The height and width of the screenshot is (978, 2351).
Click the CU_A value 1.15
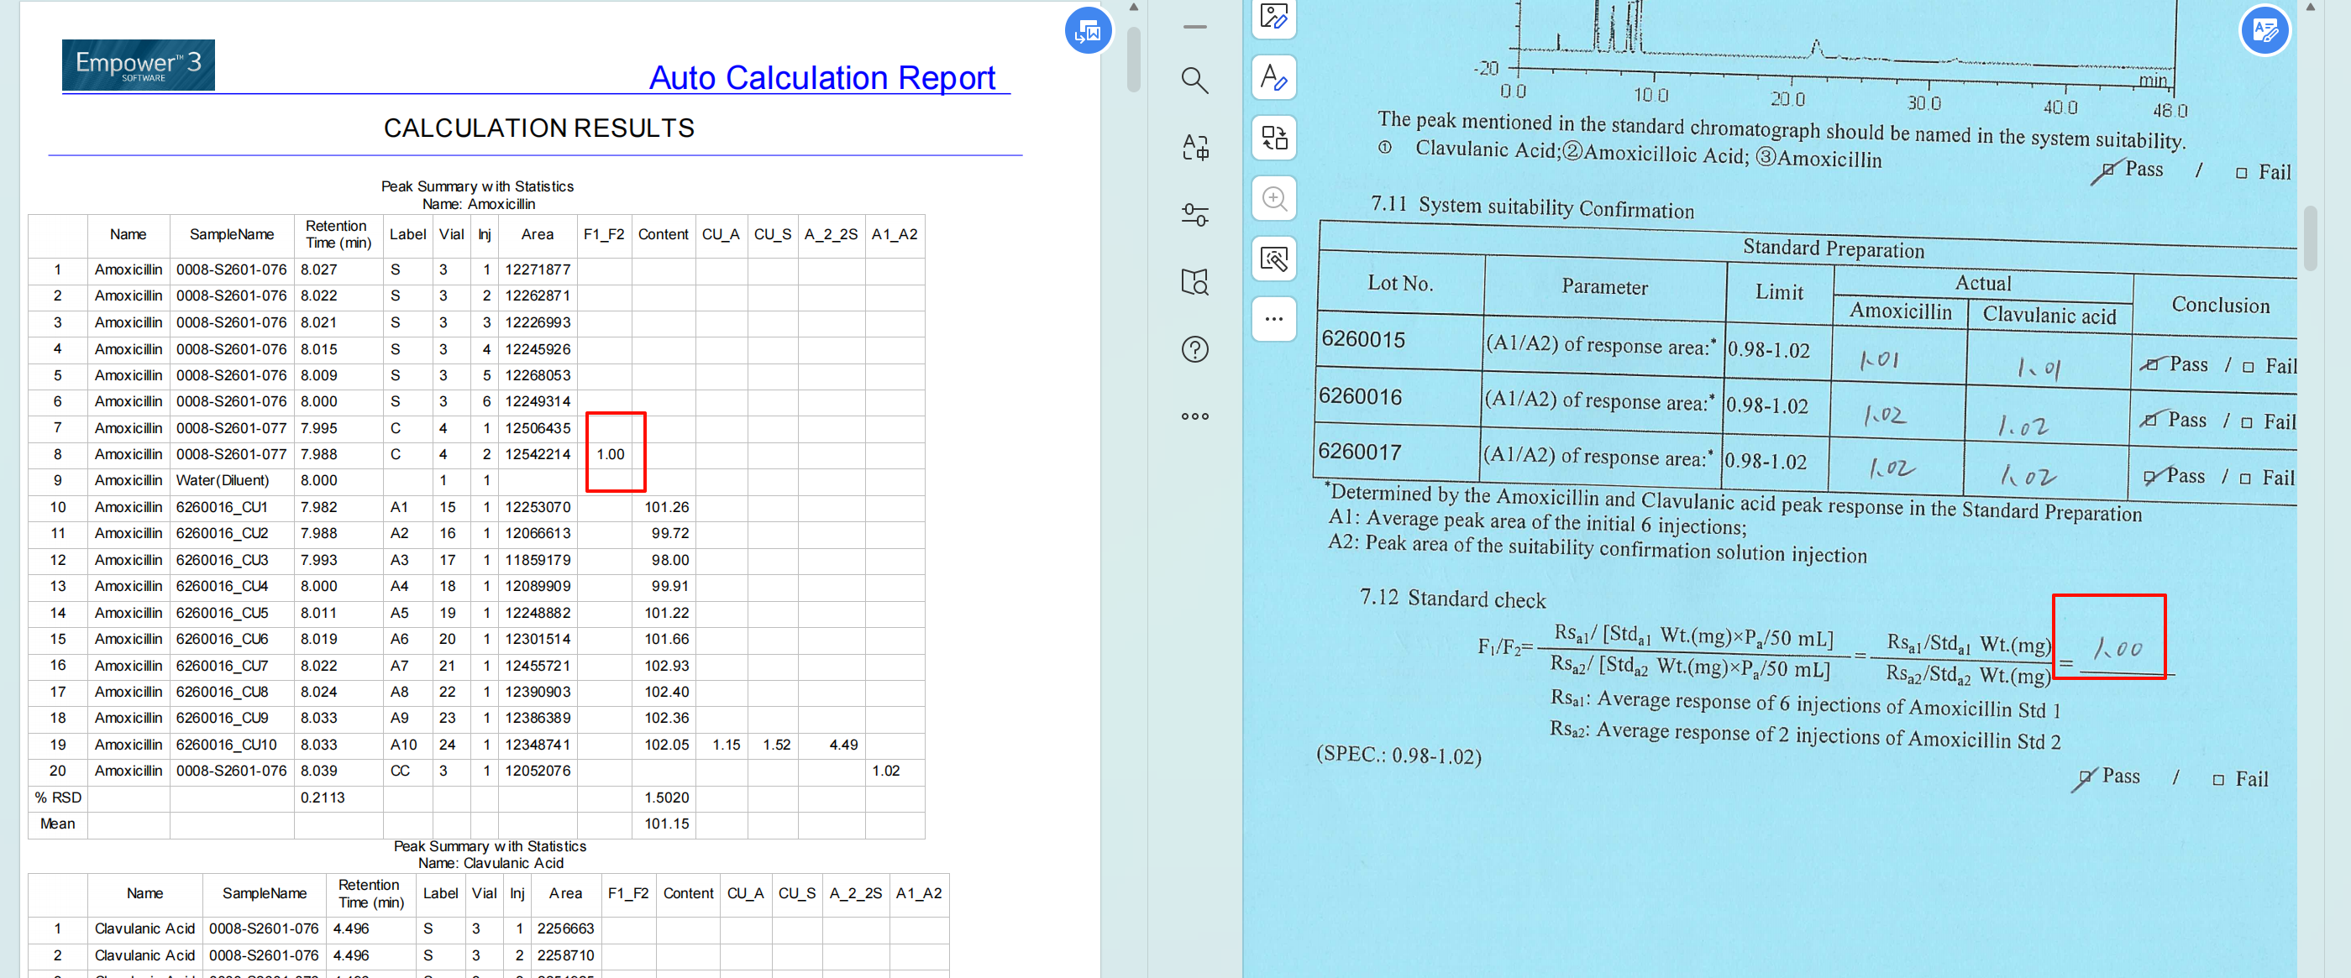click(727, 745)
